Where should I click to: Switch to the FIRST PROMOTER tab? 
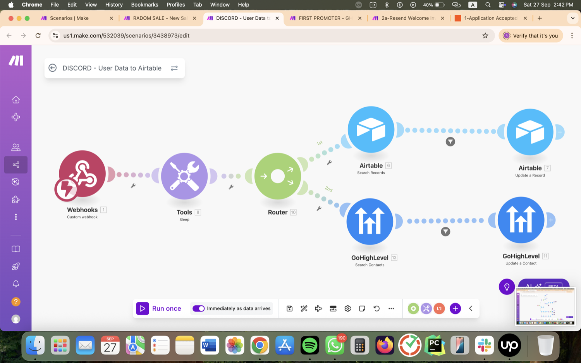pyautogui.click(x=325, y=18)
